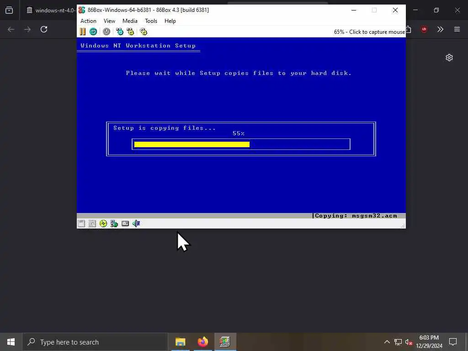Click the uBlock Origin extension icon
Viewport: 468px width, 351px height.
(x=424, y=29)
